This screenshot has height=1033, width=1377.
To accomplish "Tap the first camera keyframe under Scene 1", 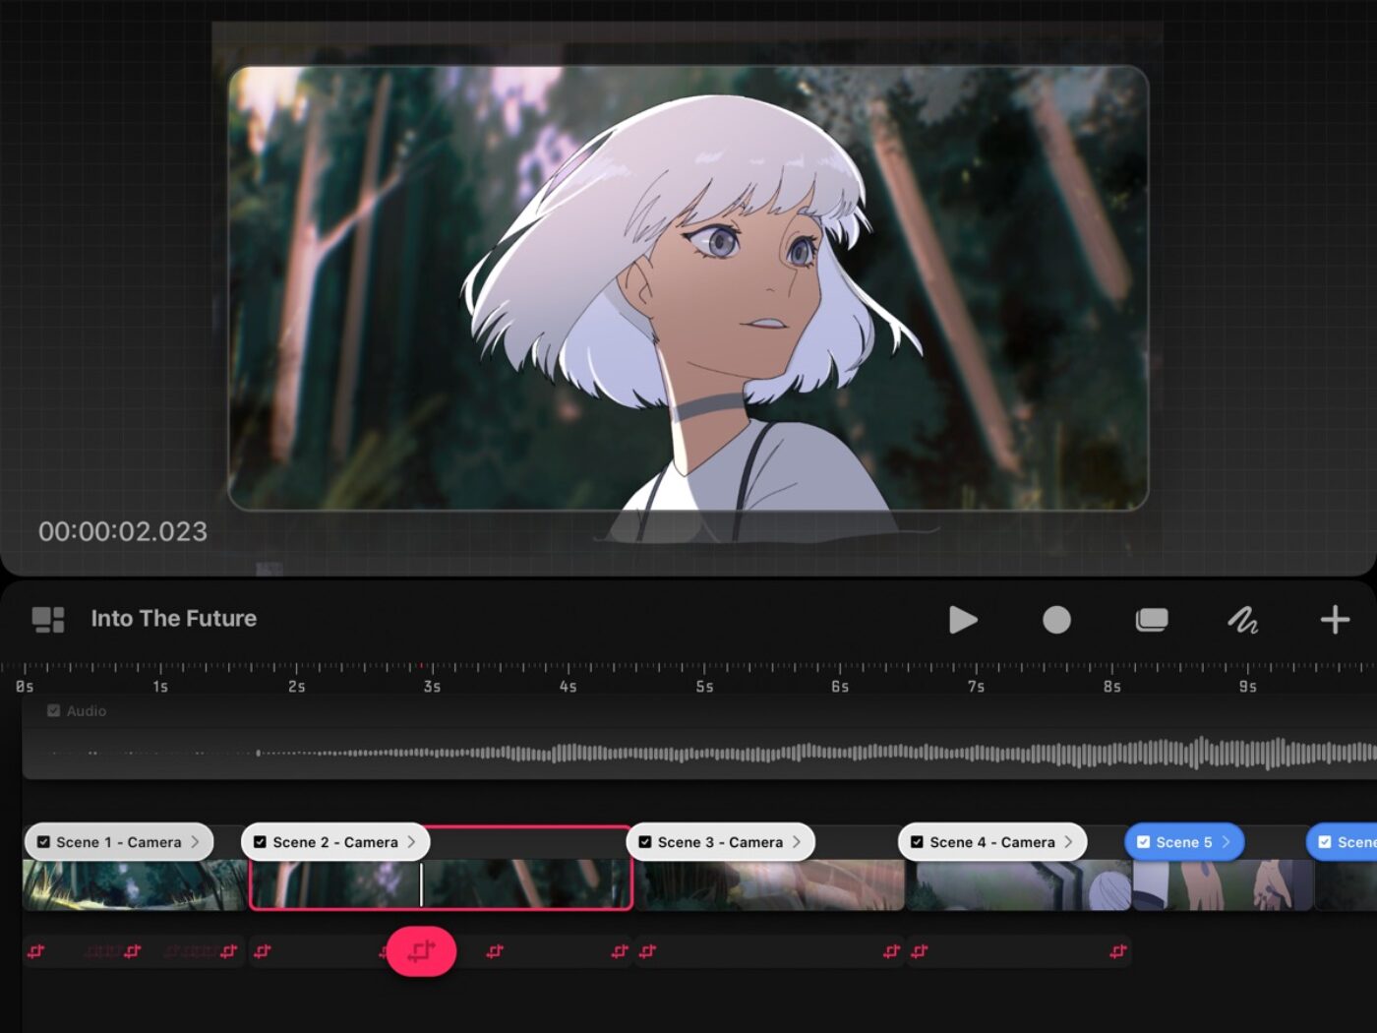I will click(36, 951).
